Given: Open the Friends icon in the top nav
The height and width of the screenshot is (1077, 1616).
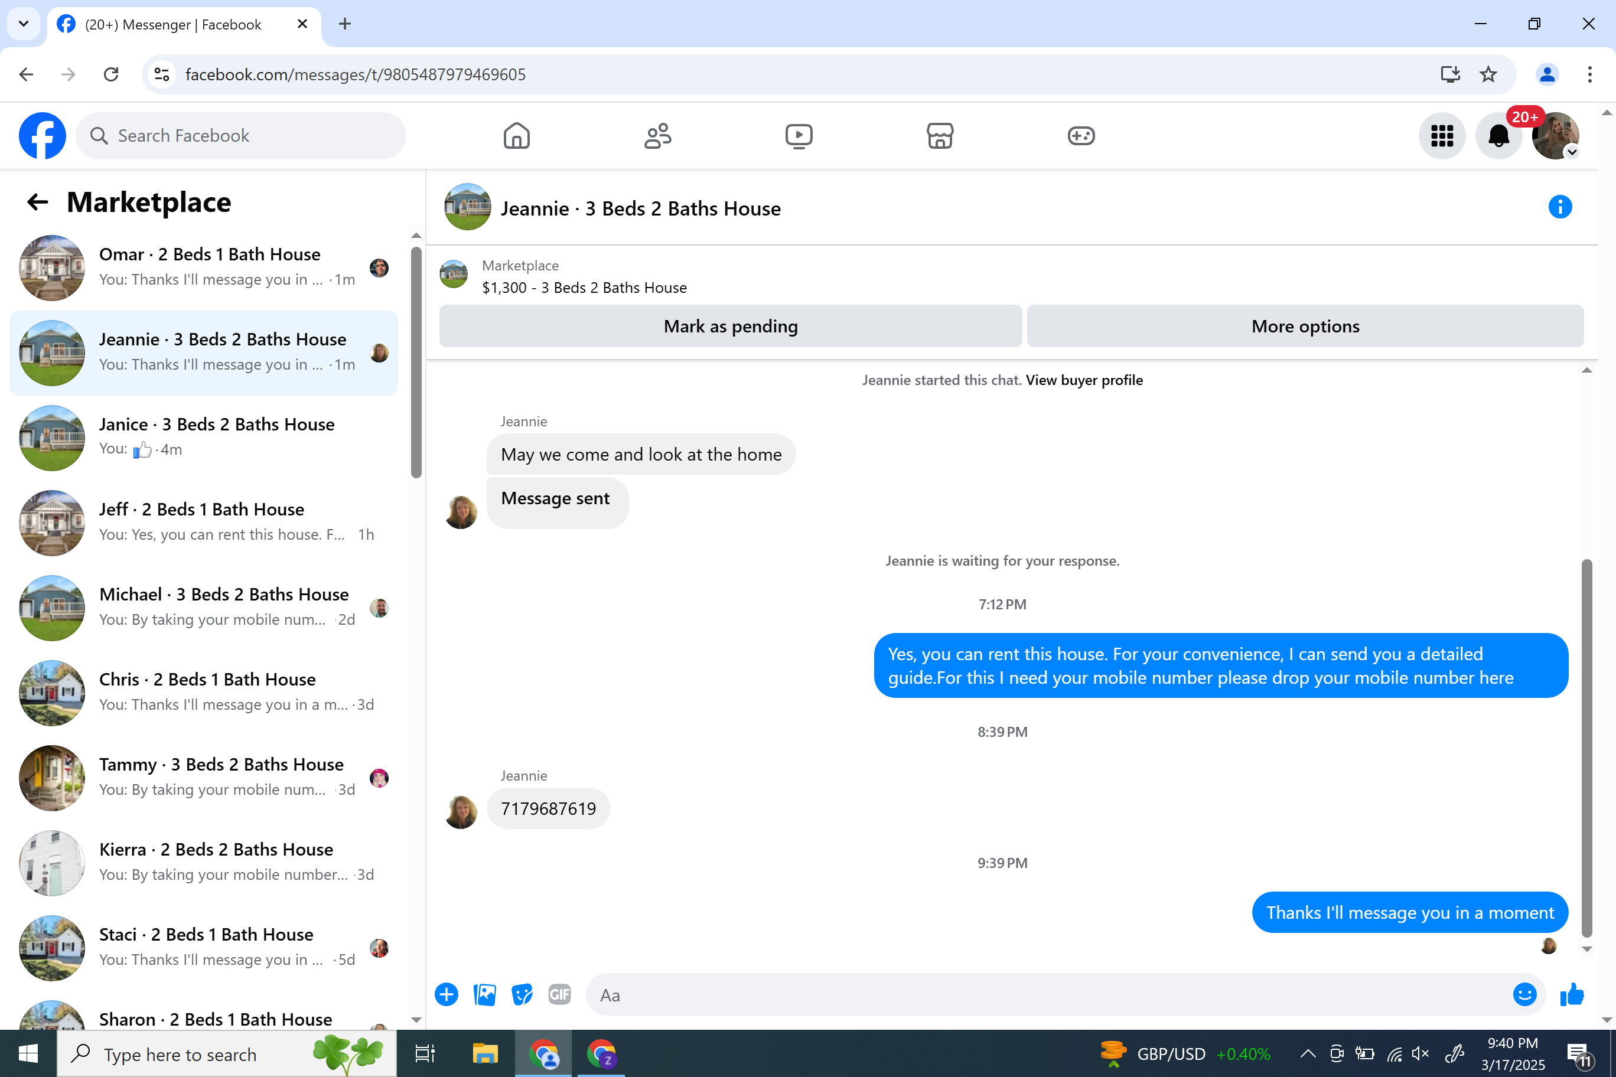Looking at the screenshot, I should click(657, 135).
